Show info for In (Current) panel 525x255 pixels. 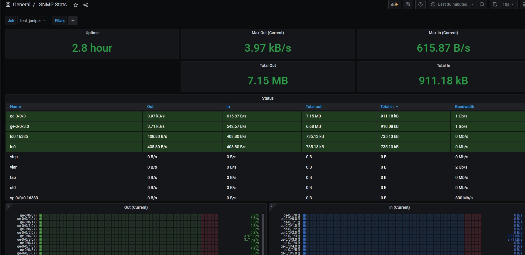click(x=272, y=206)
